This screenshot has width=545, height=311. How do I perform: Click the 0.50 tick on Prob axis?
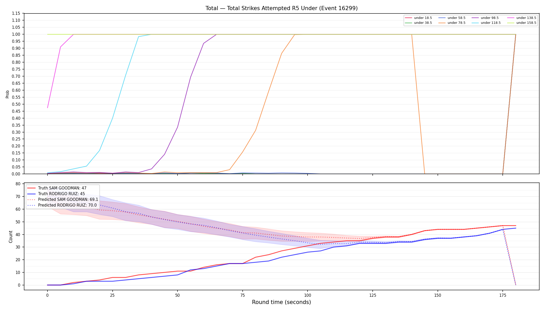pyautogui.click(x=16, y=104)
